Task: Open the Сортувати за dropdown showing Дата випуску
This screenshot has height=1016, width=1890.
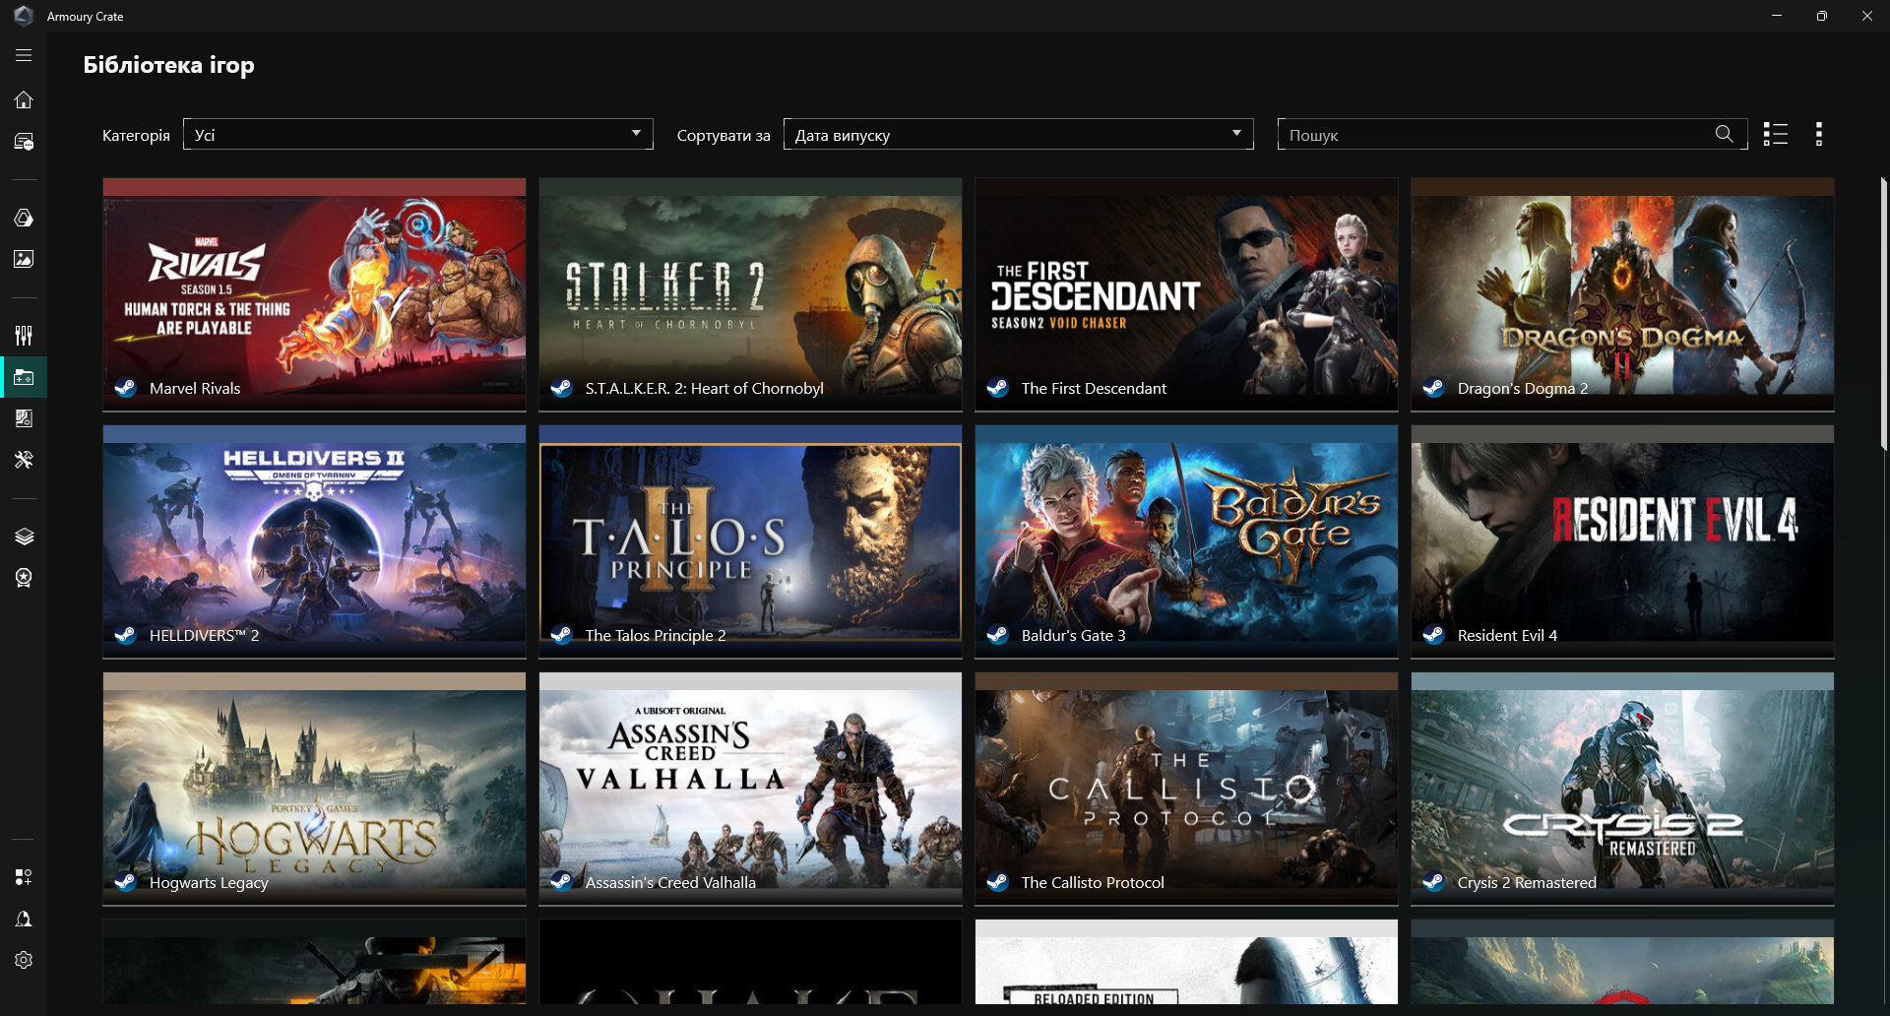Action: 1019,134
